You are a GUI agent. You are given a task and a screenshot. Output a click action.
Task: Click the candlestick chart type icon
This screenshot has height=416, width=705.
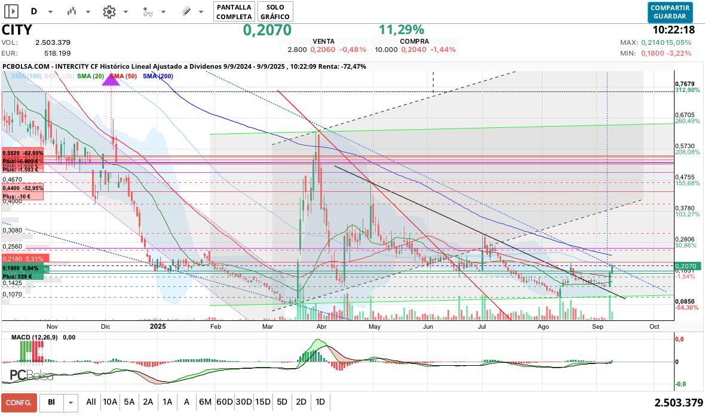72,12
